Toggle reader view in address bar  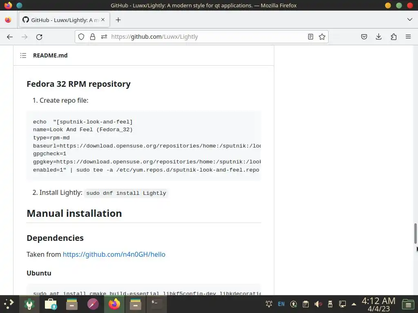click(x=310, y=37)
